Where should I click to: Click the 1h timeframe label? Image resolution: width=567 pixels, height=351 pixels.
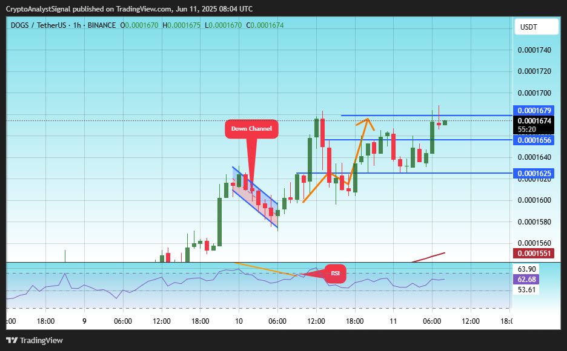coord(77,25)
